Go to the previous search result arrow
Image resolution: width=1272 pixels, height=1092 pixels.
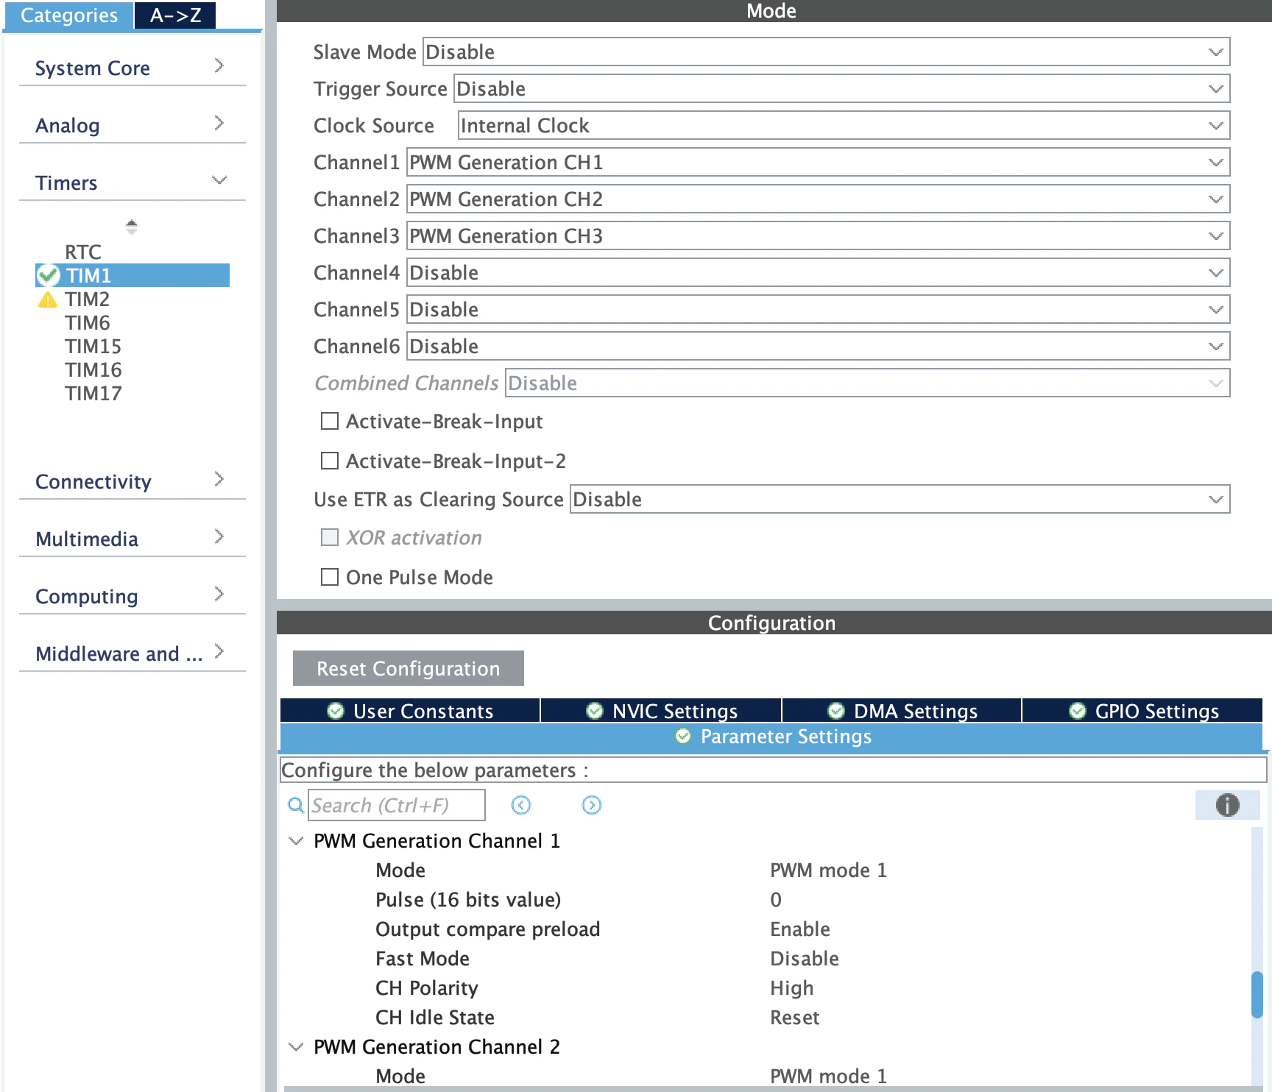coord(521,805)
